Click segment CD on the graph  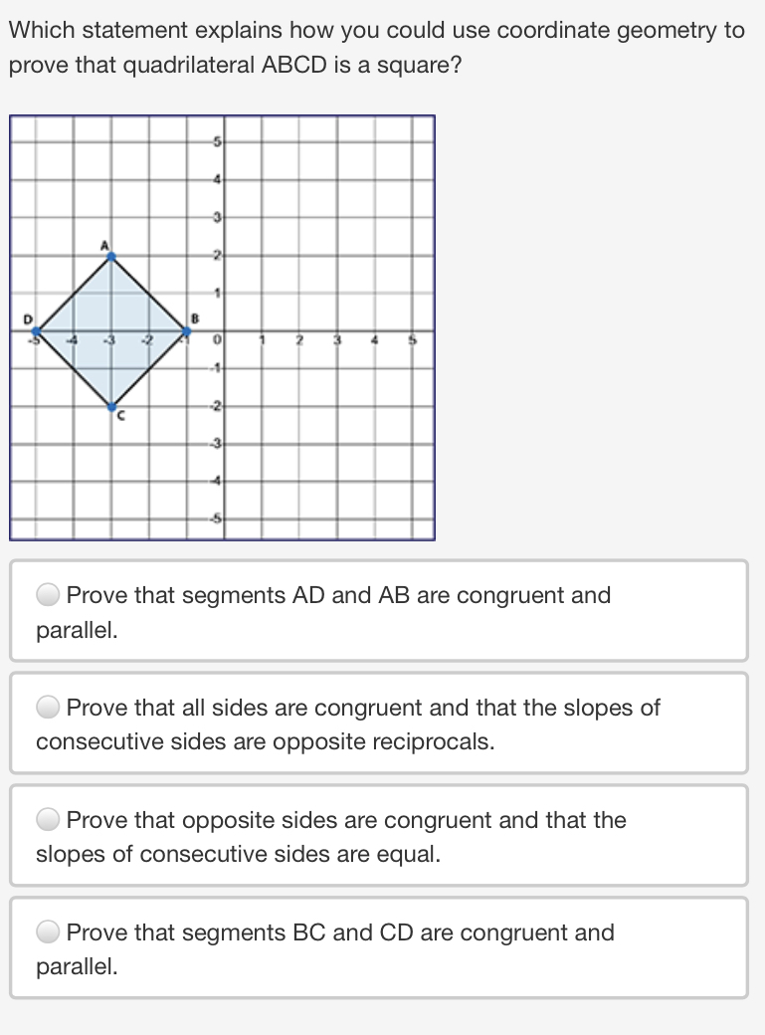point(73,370)
